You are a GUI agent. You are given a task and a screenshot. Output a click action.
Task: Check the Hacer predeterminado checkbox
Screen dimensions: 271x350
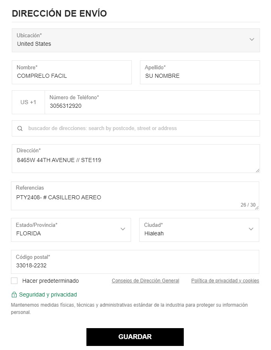(14, 281)
